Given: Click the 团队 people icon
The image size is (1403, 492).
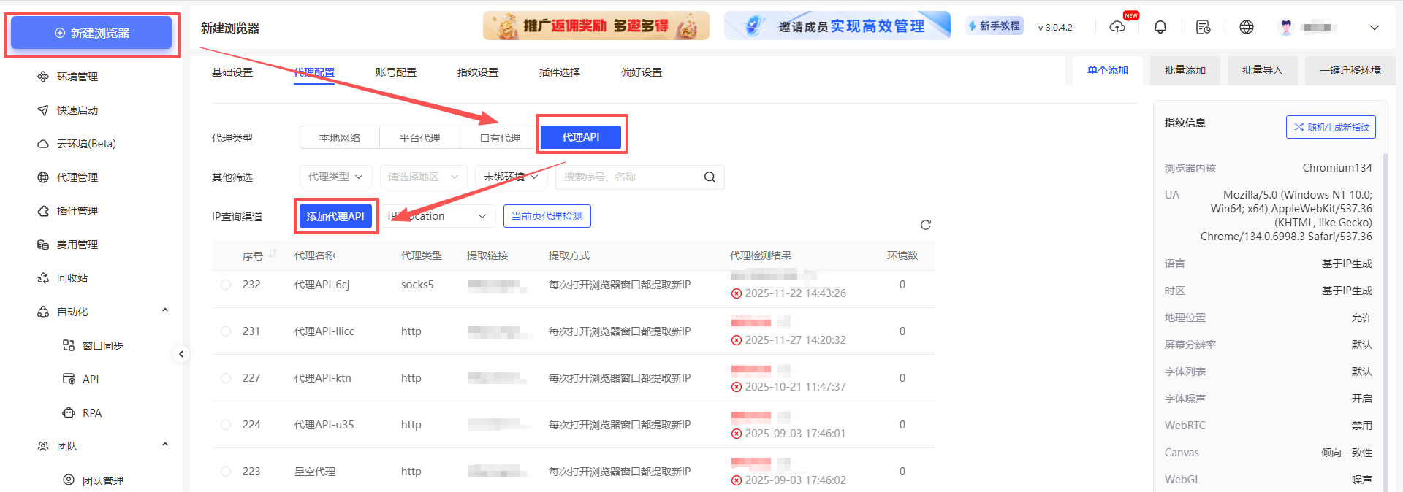Looking at the screenshot, I should [x=43, y=446].
